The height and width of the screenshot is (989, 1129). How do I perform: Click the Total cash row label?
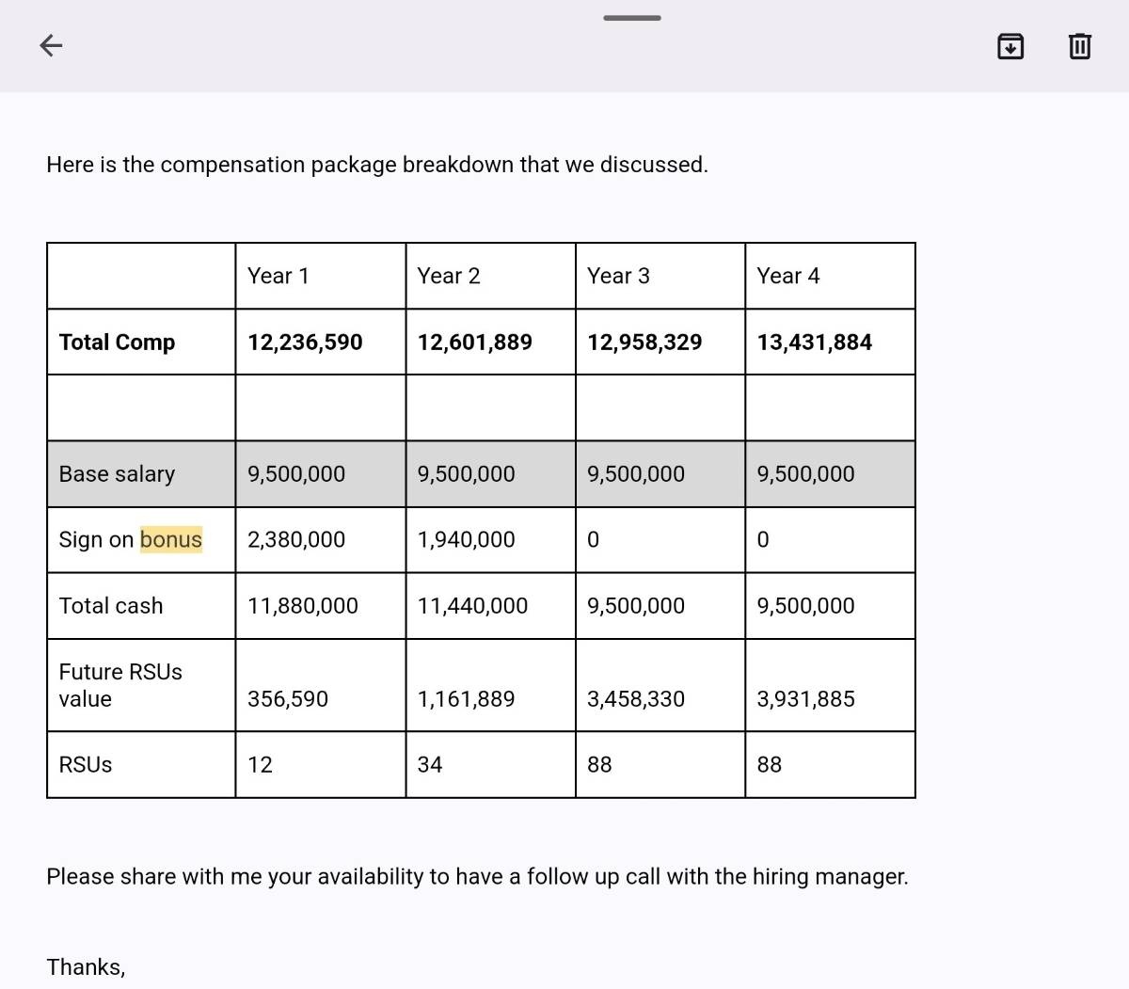pyautogui.click(x=111, y=605)
